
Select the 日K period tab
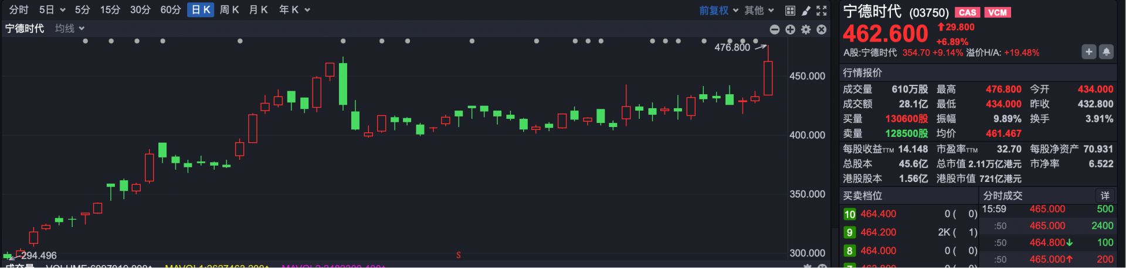click(201, 10)
